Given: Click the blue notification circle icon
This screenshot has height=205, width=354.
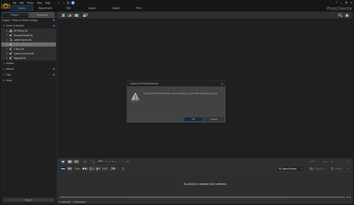Looking at the screenshot, I should (x=73, y=3).
